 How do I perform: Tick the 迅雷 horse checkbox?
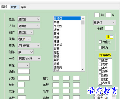100,61
